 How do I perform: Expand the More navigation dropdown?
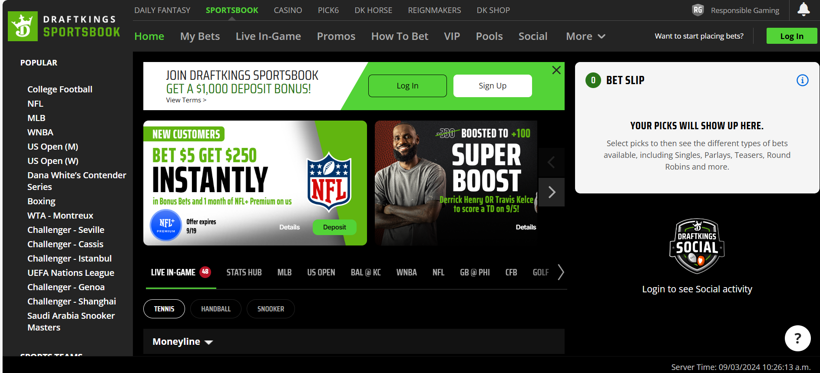point(585,36)
